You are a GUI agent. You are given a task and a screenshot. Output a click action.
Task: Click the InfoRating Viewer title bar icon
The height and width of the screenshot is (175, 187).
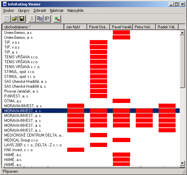(x=5, y=4)
